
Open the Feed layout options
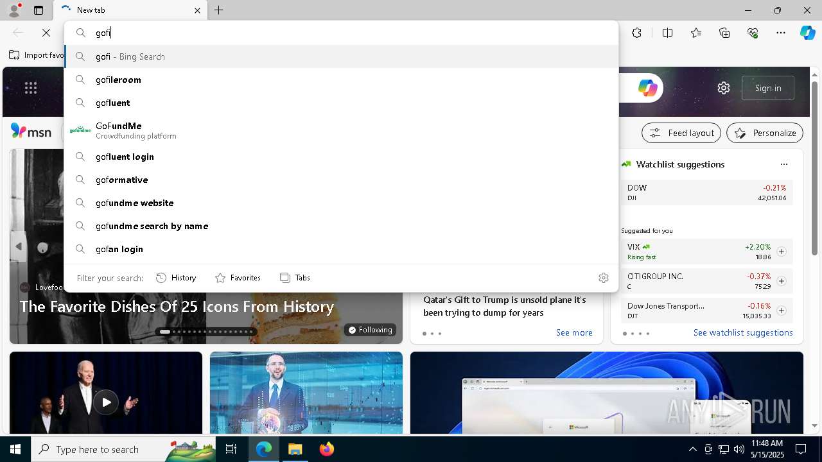[x=681, y=133]
